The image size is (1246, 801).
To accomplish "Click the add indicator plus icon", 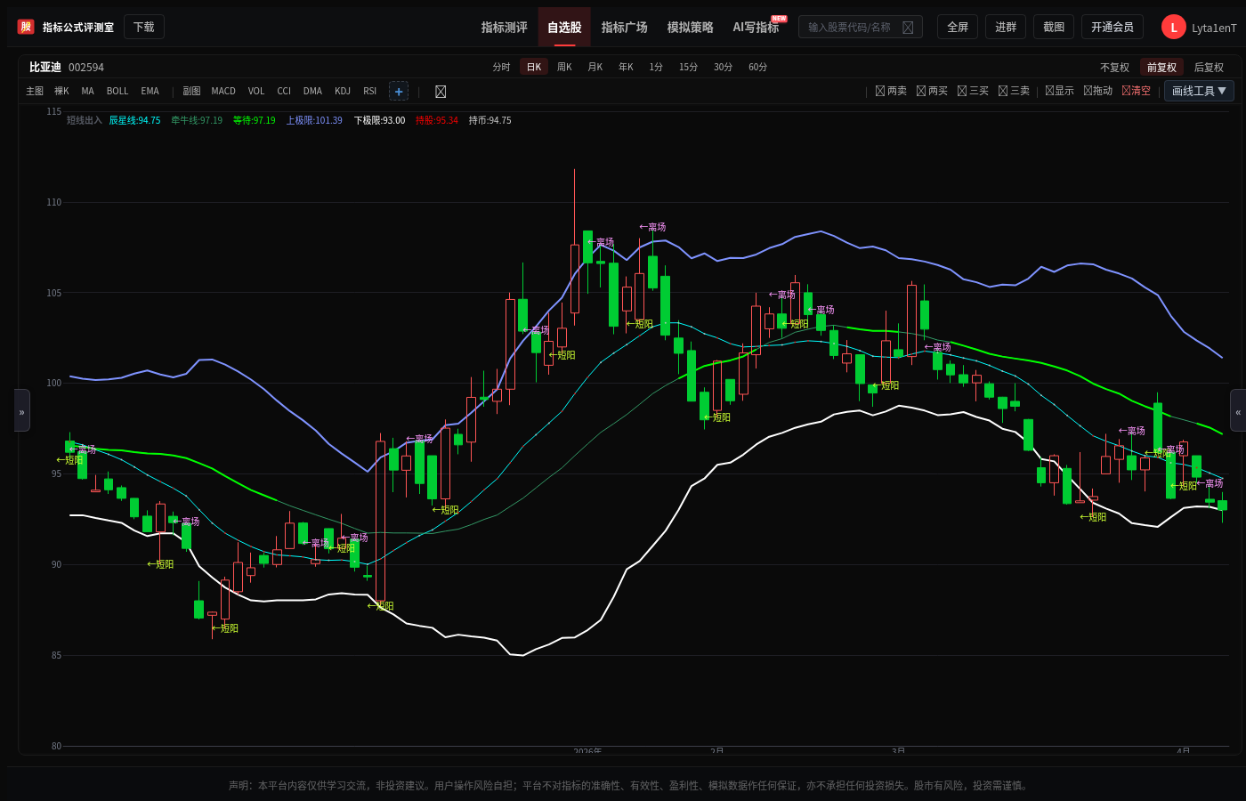I will click(399, 91).
